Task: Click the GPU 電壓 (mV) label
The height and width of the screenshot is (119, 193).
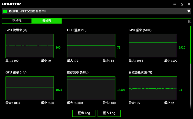Action: pyautogui.click(x=16, y=72)
